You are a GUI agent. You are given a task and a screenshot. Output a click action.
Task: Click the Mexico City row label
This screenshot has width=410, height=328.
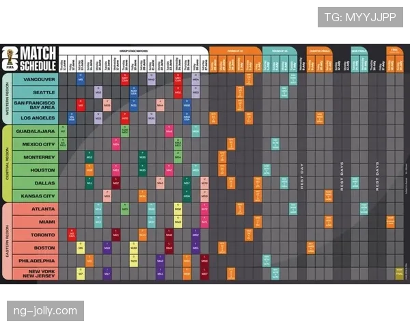[36, 144]
